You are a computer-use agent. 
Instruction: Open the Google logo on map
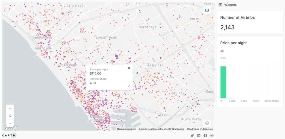(x=11, y=128)
